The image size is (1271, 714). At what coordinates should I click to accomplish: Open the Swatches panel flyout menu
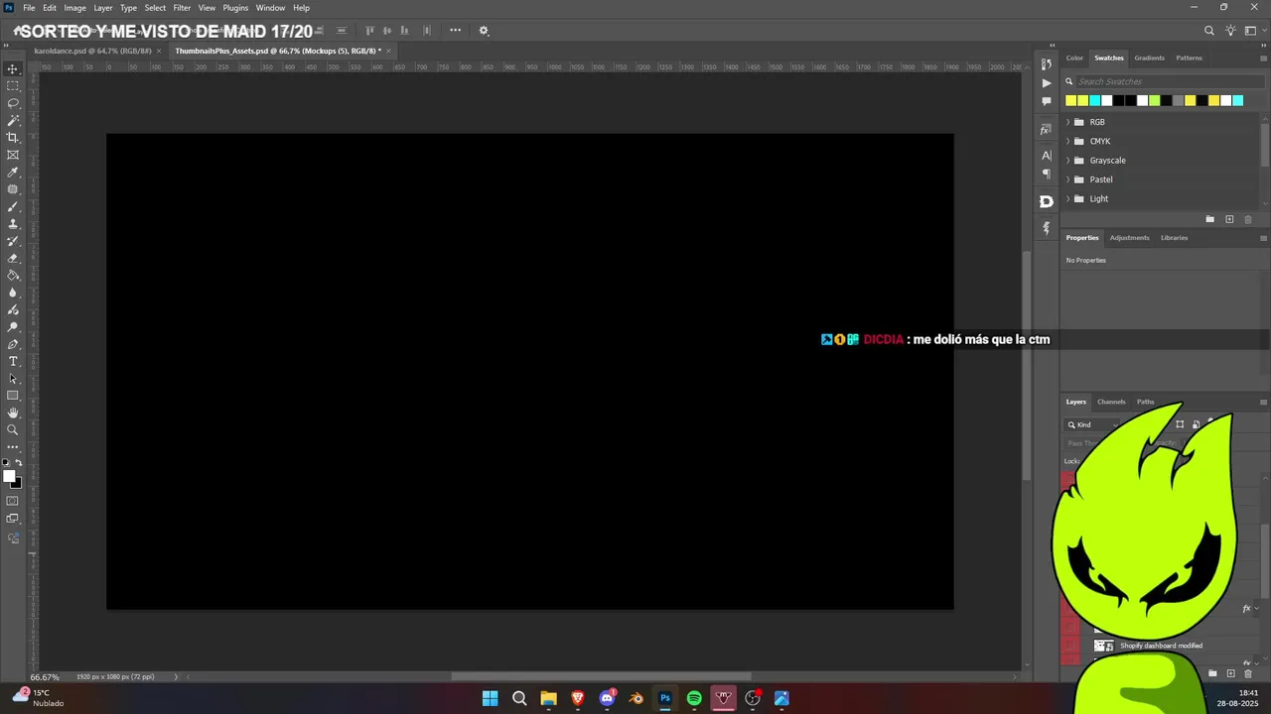point(1263,59)
